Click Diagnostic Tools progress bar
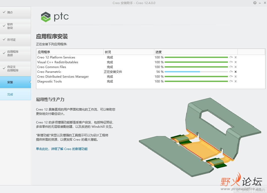Image resolution: width=267 pixels, height=193 pixels. coord(196,81)
